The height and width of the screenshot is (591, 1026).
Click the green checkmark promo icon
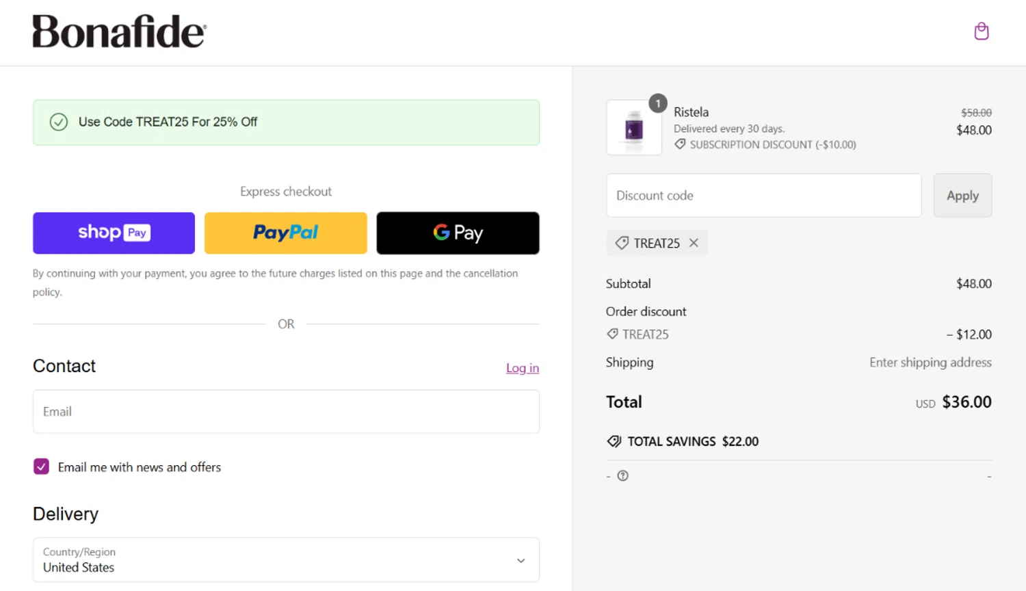(x=59, y=122)
